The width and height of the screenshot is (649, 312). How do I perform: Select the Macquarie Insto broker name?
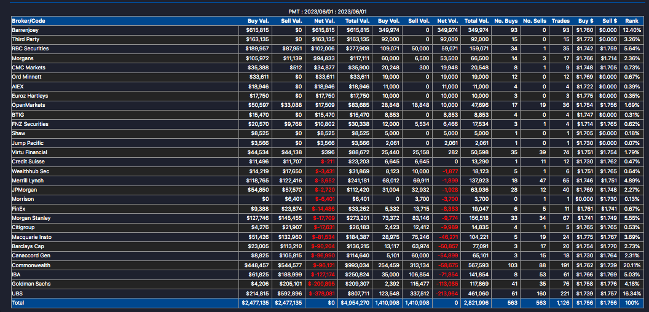coord(32,237)
